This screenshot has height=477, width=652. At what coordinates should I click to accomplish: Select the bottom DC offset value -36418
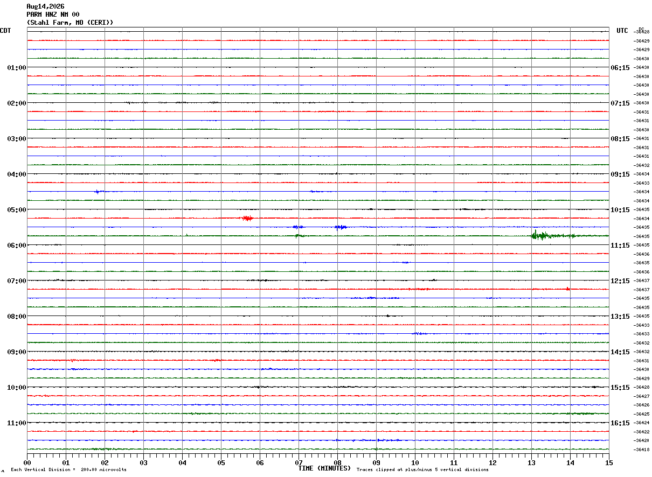tap(641, 450)
